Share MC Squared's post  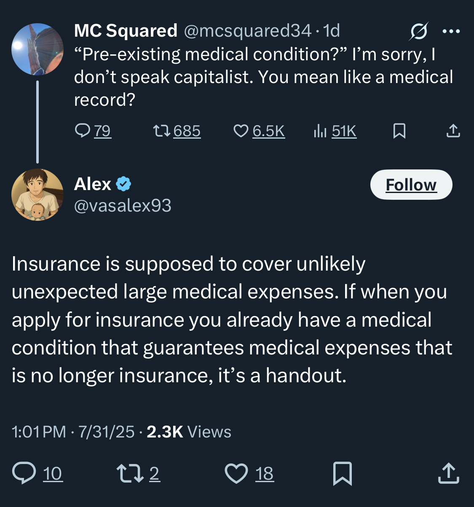(x=453, y=131)
